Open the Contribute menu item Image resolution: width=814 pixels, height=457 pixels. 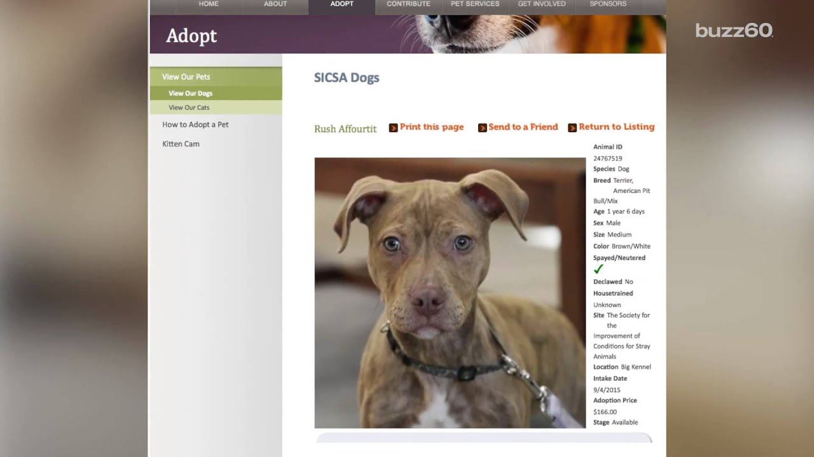408,4
